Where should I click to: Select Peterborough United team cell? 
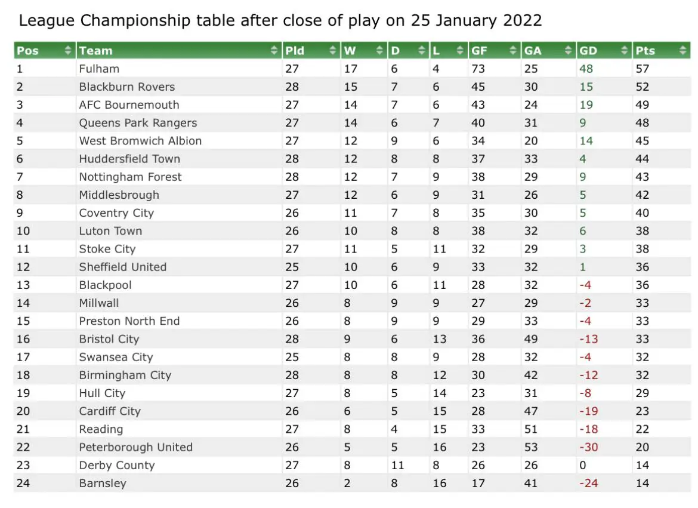pyautogui.click(x=136, y=447)
